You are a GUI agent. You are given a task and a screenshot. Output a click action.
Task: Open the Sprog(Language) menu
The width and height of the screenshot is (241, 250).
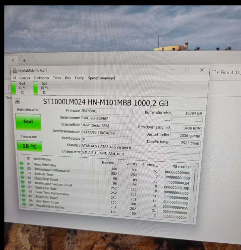(101, 78)
